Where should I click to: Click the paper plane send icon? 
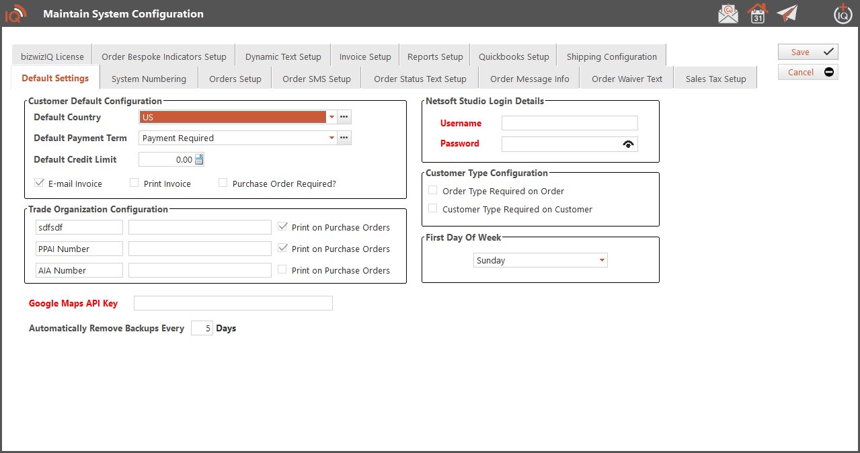coord(787,13)
